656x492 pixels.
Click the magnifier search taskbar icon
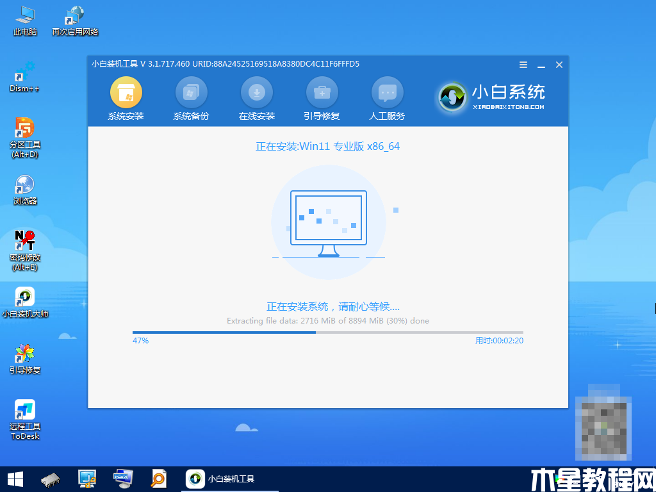(159, 479)
